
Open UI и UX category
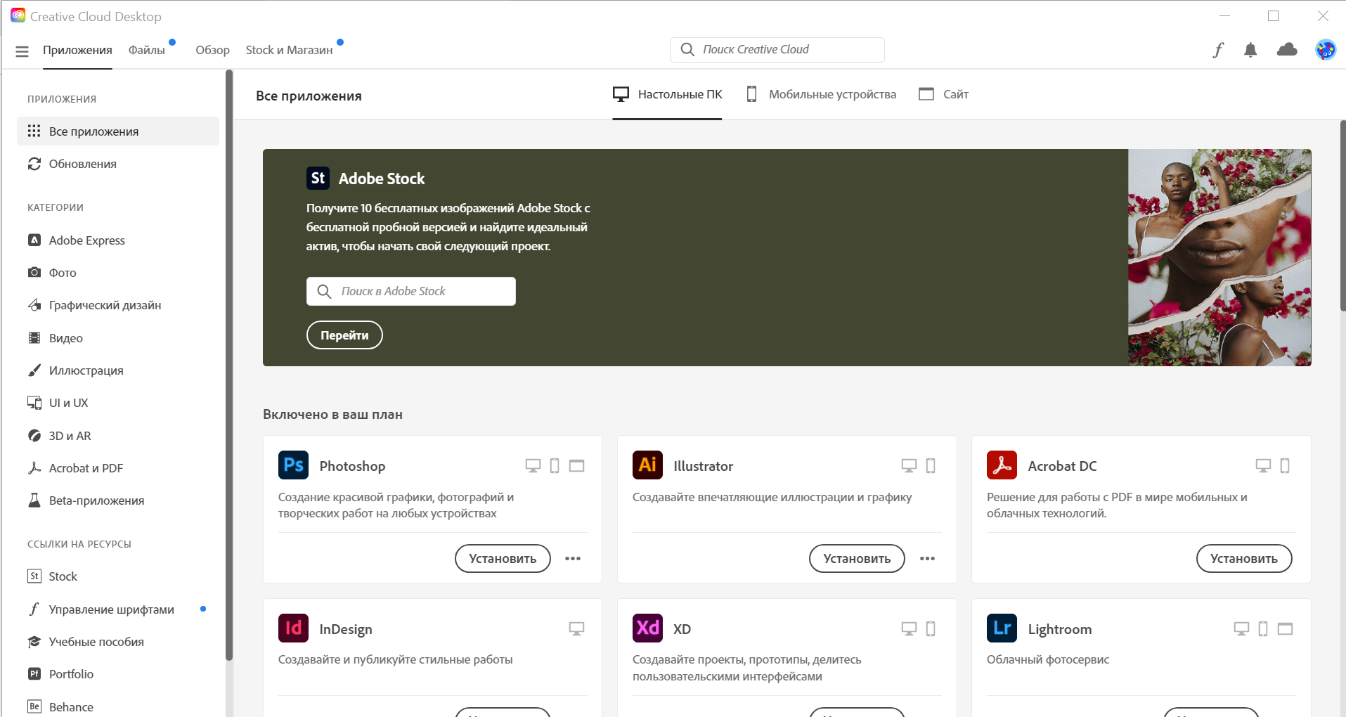(x=118, y=403)
